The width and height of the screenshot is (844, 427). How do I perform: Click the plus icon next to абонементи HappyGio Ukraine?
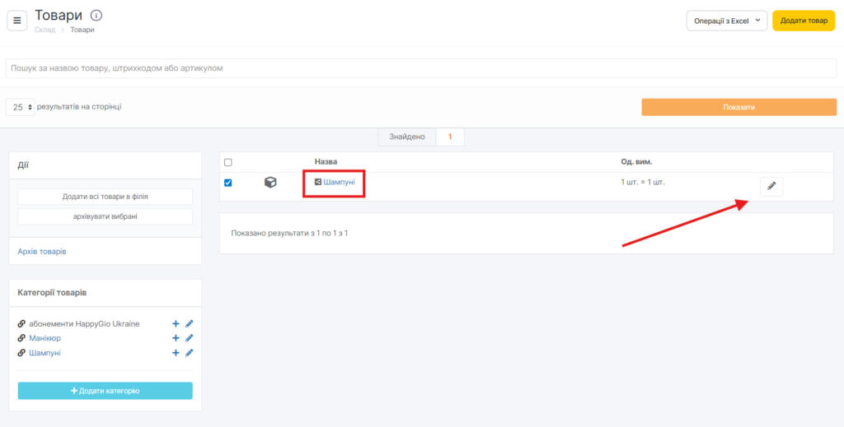176,324
